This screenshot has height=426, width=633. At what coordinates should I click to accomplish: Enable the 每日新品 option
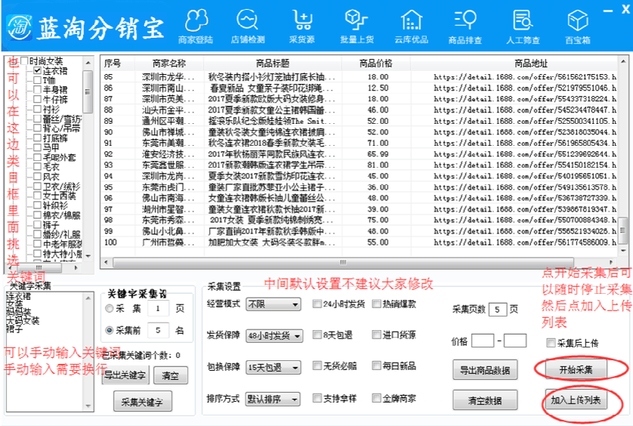tap(376, 366)
